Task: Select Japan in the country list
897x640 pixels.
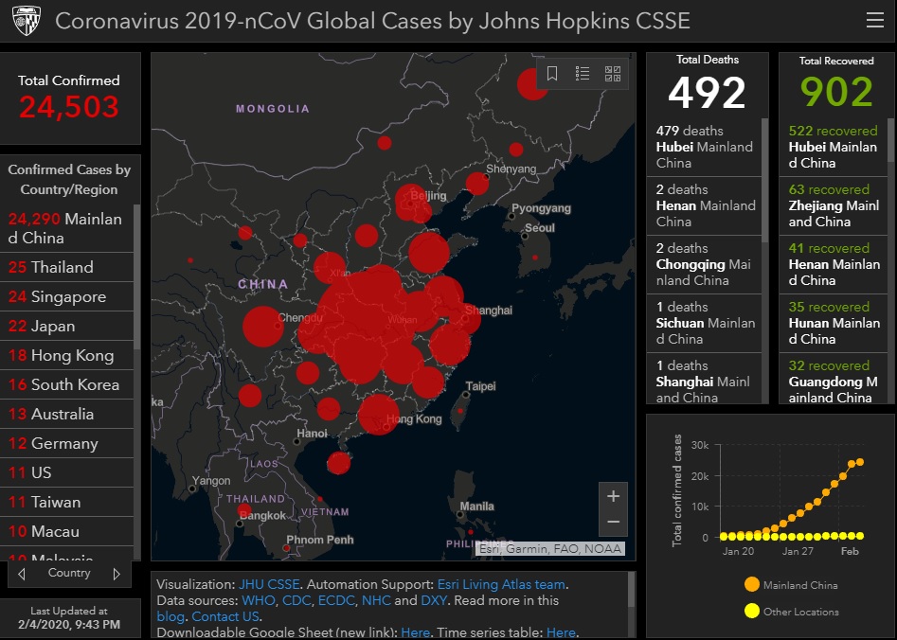Action: click(66, 326)
